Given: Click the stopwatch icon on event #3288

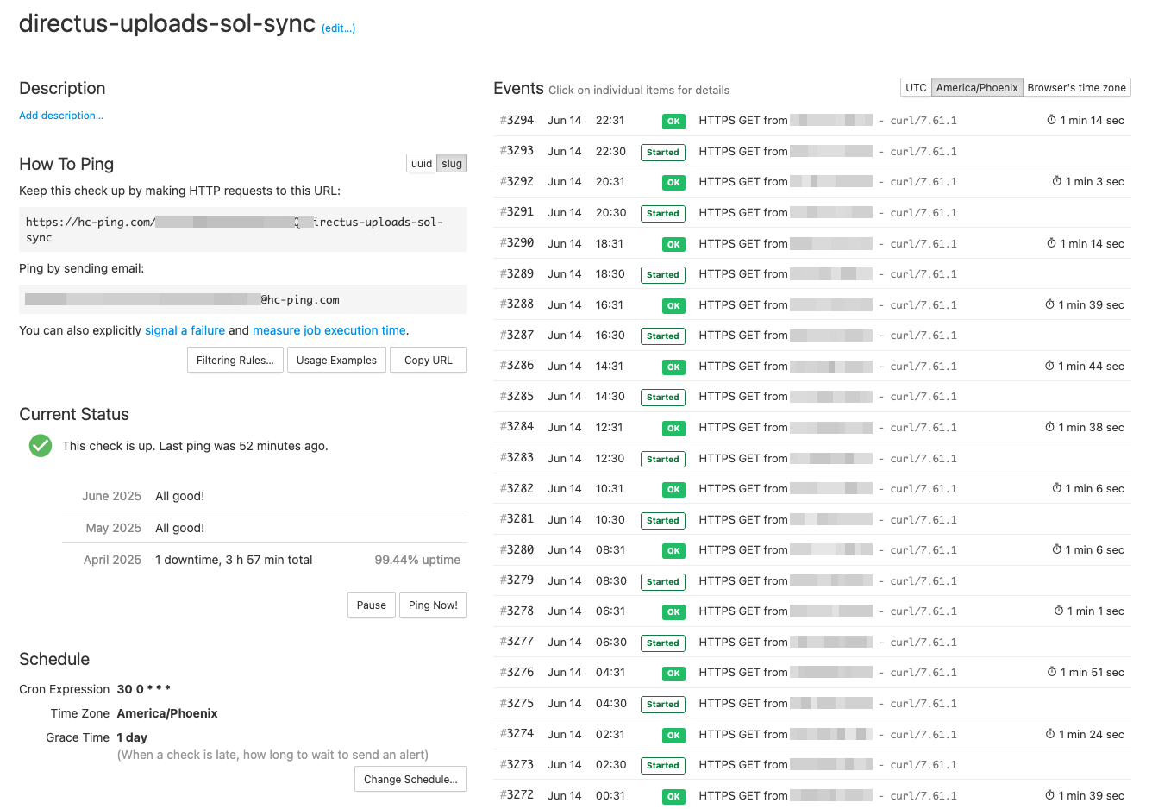Looking at the screenshot, I should click(x=1049, y=304).
